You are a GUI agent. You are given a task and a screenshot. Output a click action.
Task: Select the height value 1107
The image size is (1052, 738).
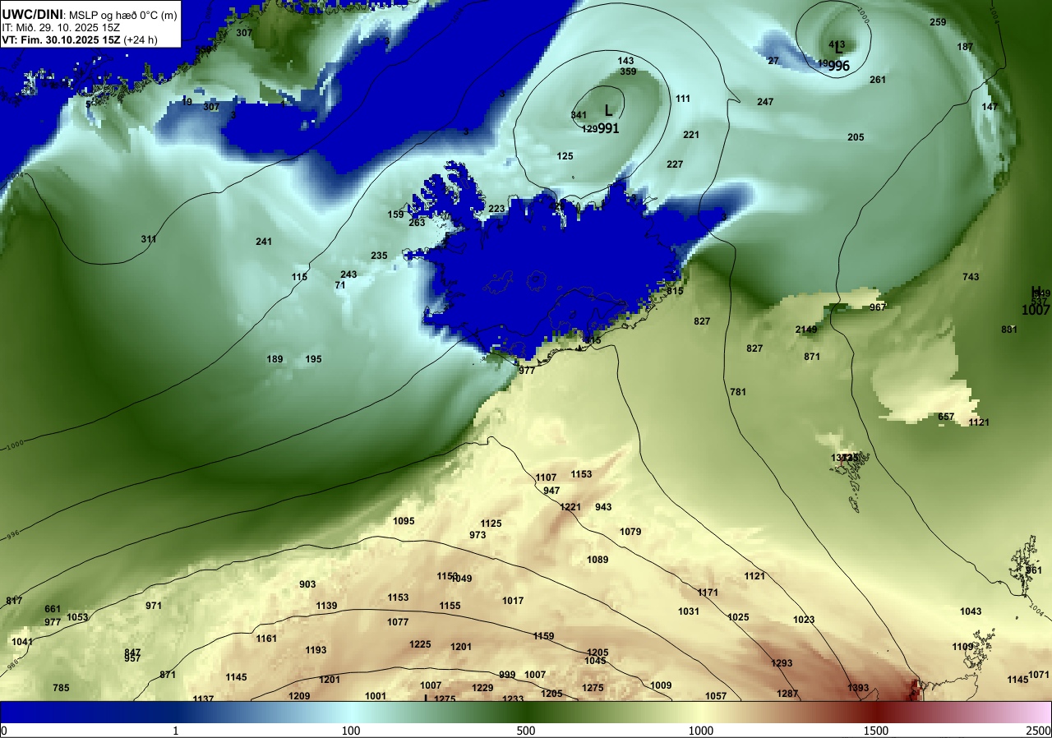(x=546, y=477)
